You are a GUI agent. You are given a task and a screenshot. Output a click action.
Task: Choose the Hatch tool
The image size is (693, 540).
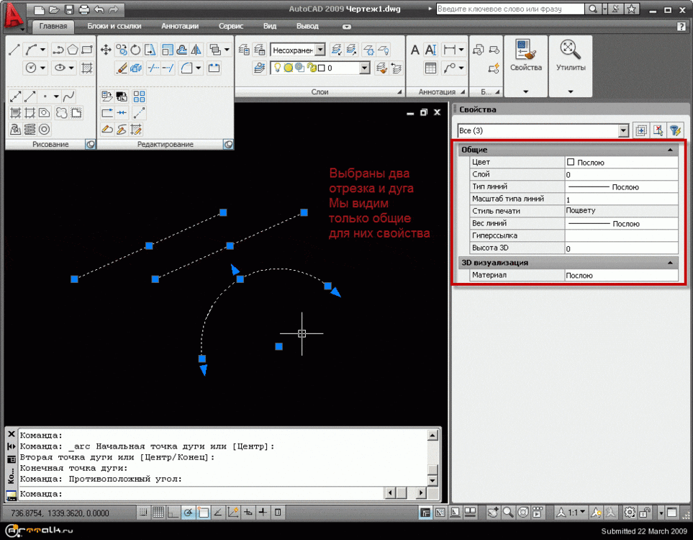pos(87,68)
